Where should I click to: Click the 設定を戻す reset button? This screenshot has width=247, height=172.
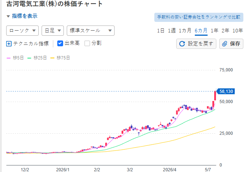pyautogui.click(x=196, y=44)
